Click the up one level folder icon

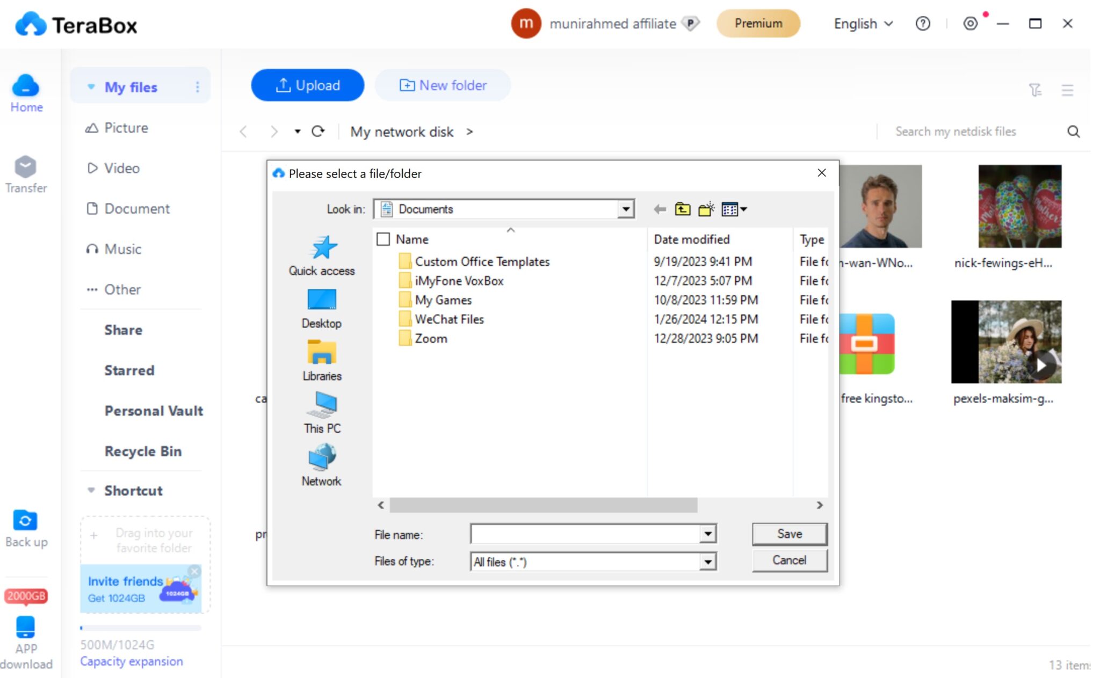pos(682,209)
